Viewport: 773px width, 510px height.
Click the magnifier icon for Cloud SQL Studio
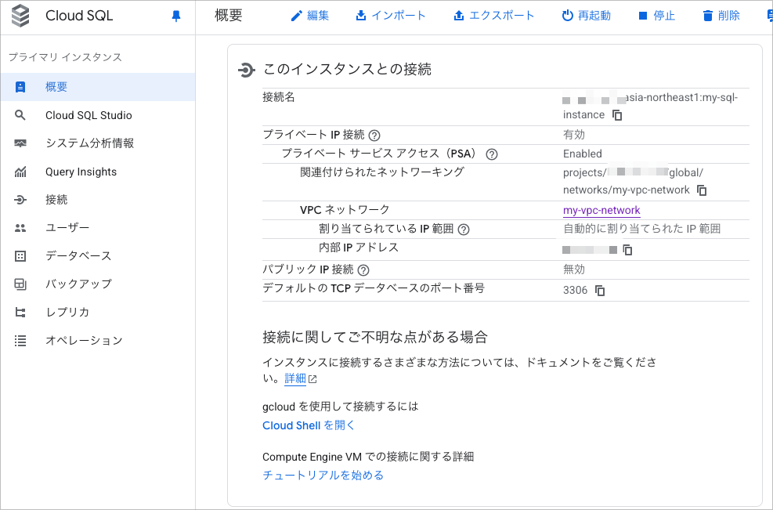20,115
